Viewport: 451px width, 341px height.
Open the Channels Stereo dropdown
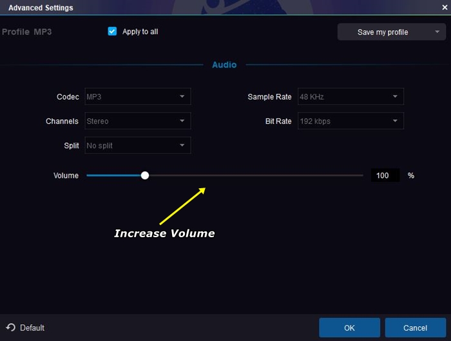[137, 121]
